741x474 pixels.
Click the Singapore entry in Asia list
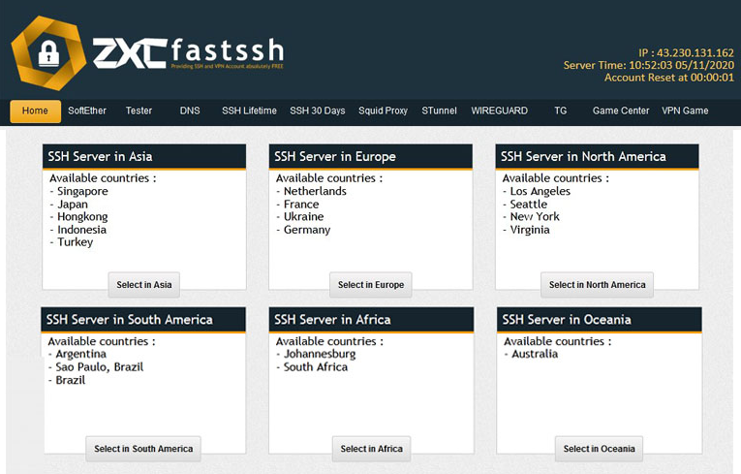(x=82, y=192)
